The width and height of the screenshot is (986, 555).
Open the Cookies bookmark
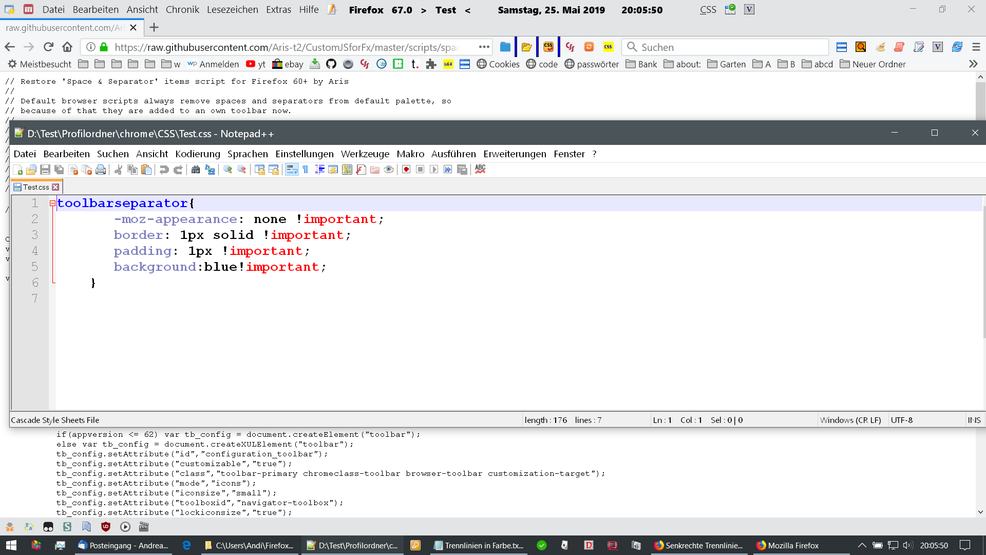click(x=498, y=64)
